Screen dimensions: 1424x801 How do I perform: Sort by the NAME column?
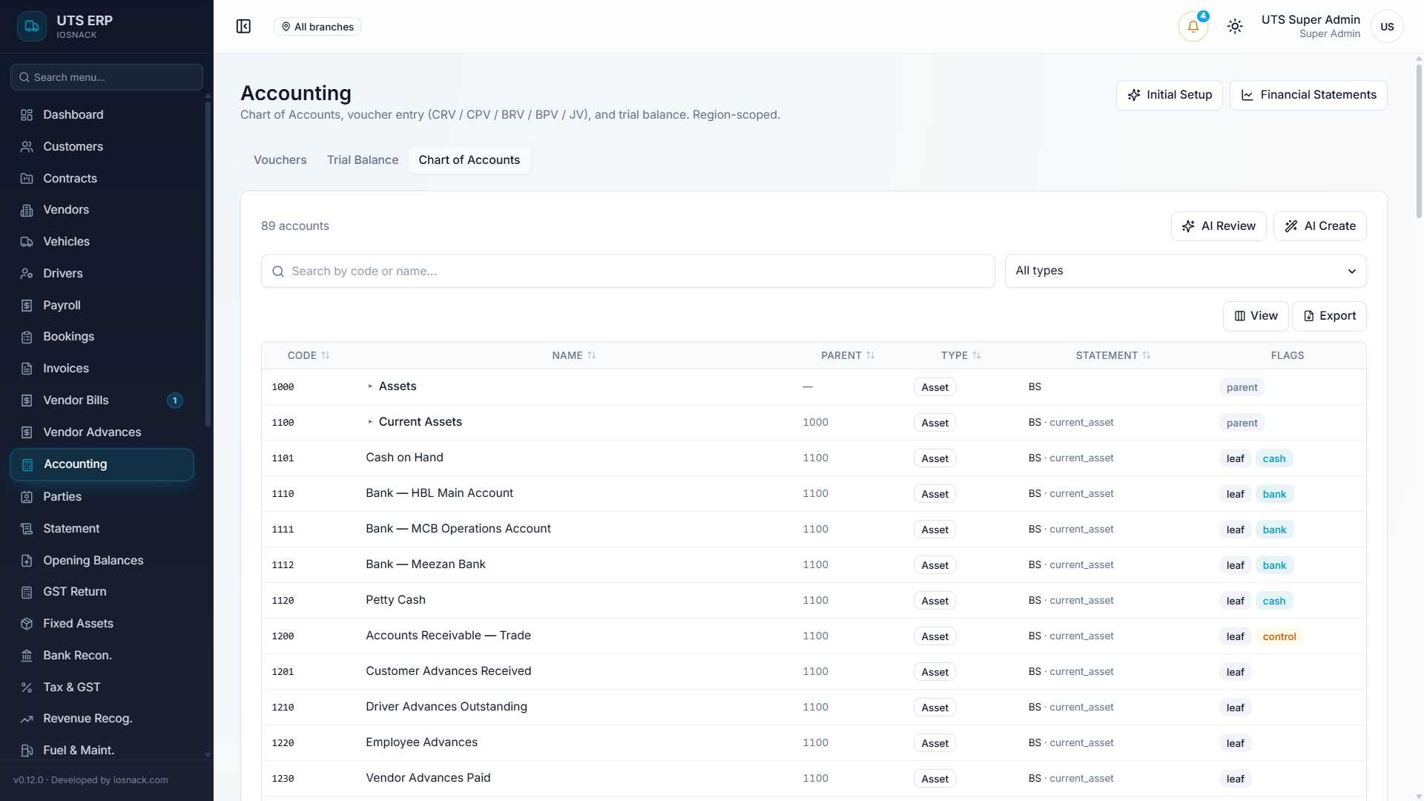coord(574,355)
